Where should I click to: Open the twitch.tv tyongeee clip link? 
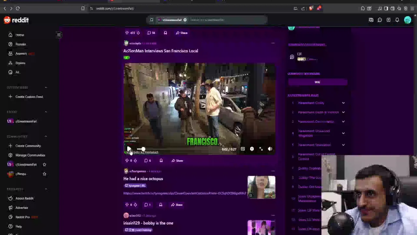click(185, 193)
